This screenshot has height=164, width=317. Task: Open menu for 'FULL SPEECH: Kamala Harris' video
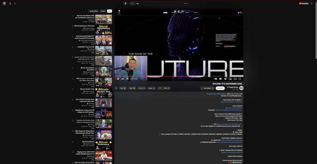click(x=73, y=100)
